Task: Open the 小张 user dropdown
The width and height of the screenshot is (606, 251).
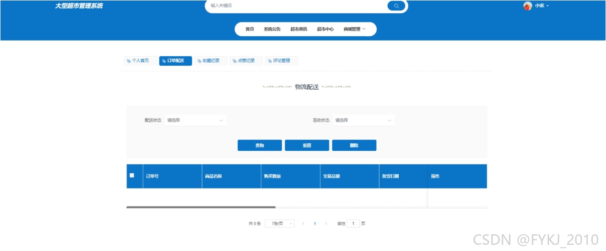Action: pyautogui.click(x=542, y=6)
